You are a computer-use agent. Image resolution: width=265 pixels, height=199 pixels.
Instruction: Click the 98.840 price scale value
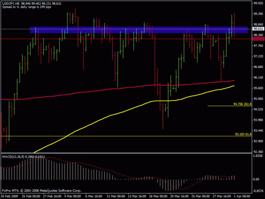coord(258,25)
